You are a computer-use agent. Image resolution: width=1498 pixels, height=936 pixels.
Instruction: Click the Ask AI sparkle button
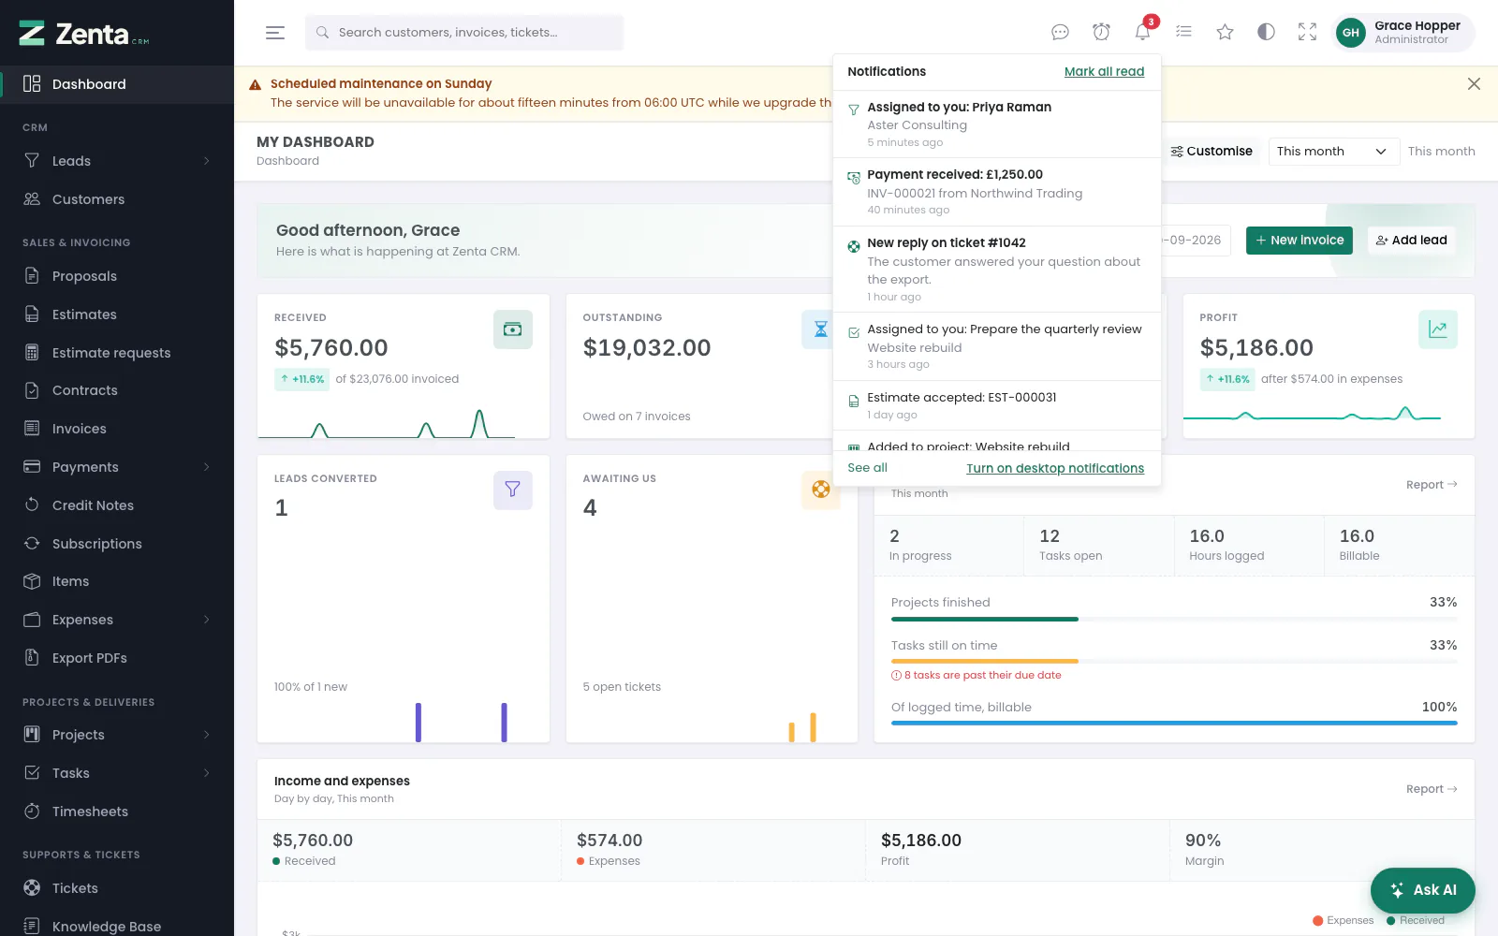click(x=1422, y=890)
